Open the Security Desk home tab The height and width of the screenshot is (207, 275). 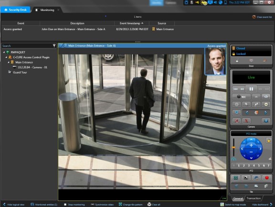15,10
